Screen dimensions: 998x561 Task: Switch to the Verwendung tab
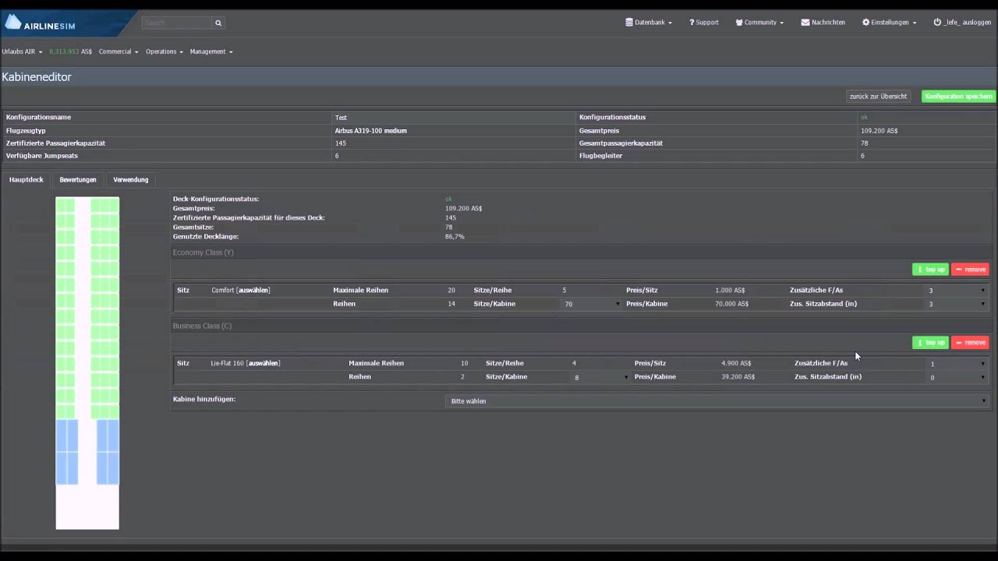pyautogui.click(x=130, y=179)
